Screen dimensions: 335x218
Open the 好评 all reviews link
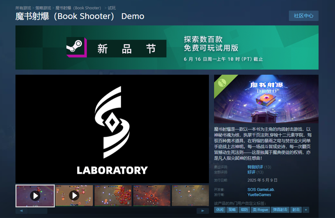pyautogui.click(x=251, y=172)
